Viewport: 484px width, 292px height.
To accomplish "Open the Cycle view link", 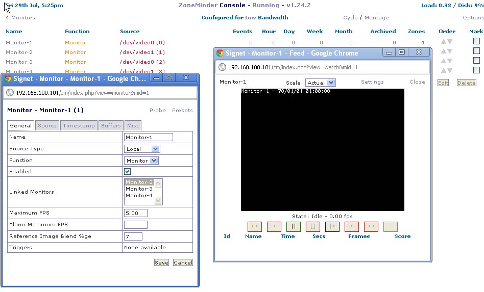I will (x=350, y=17).
